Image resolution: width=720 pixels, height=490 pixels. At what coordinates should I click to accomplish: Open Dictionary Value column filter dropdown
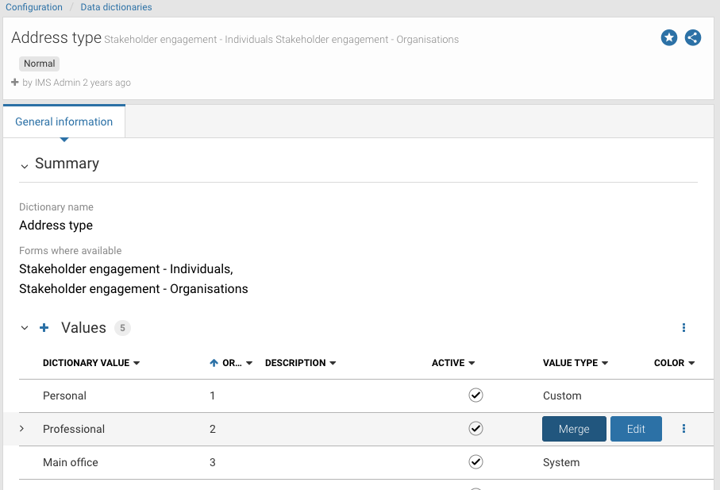[137, 363]
